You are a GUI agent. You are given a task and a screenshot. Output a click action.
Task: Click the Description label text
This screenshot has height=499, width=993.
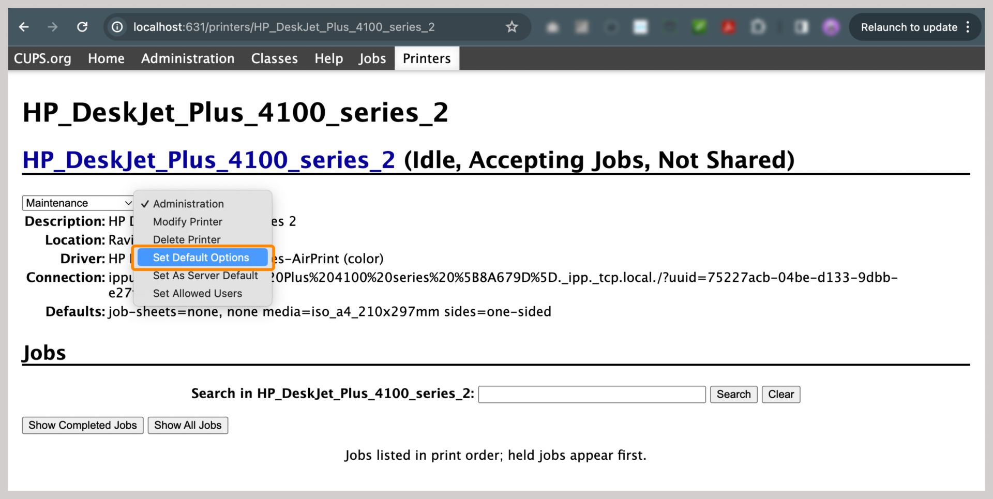(65, 221)
